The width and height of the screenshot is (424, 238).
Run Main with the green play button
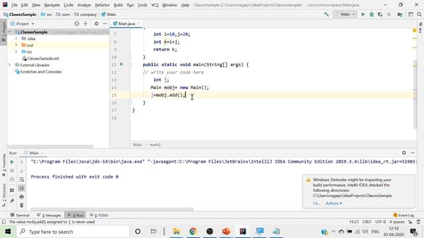(x=363, y=15)
